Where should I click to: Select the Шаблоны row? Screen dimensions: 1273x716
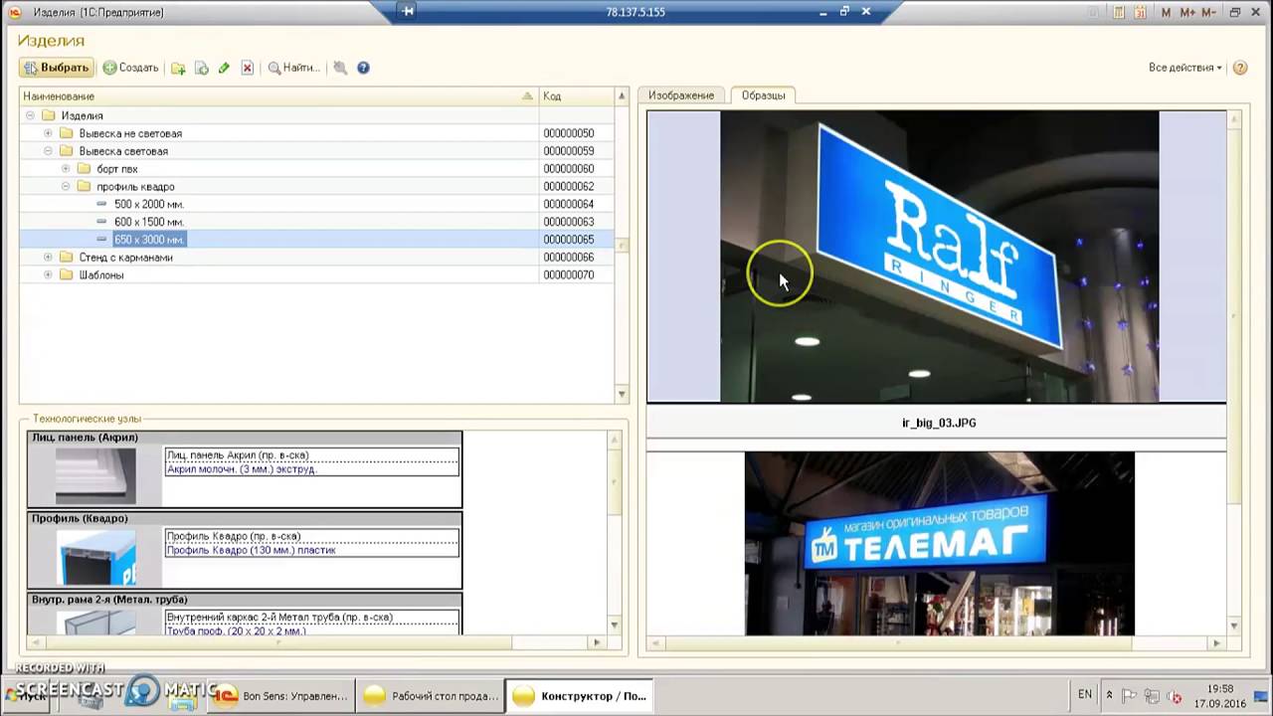coord(317,275)
